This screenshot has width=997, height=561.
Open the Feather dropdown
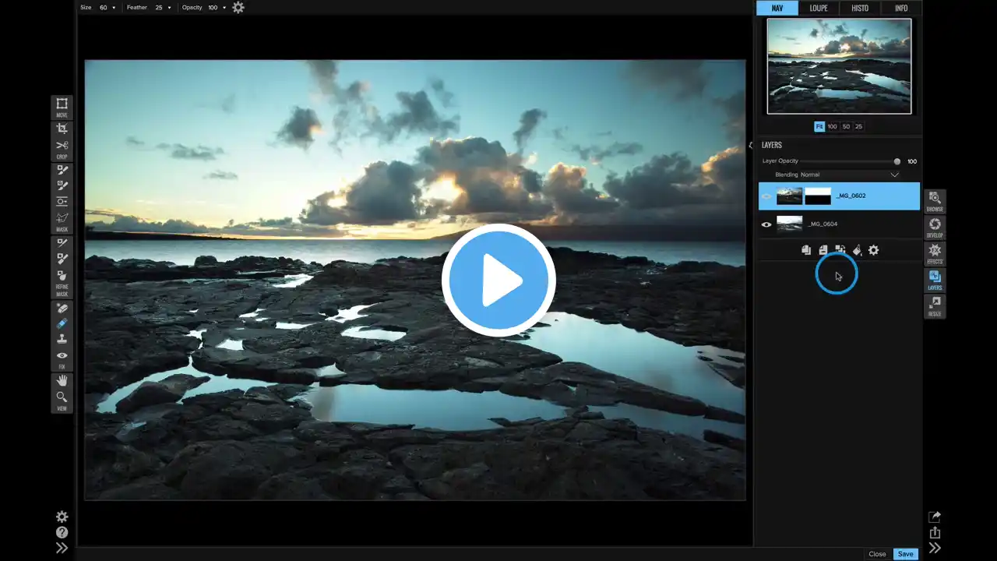tap(162, 7)
